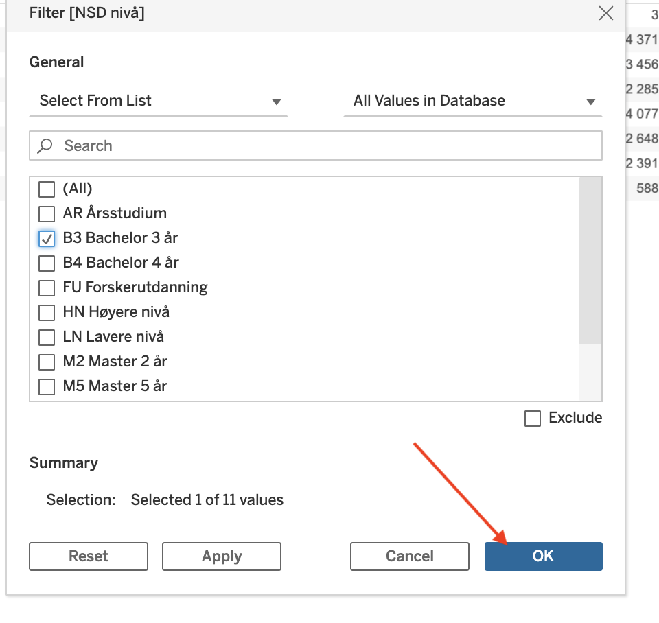
Task: Tick the HN Høyere nivå checkbox
Action: pyautogui.click(x=47, y=312)
